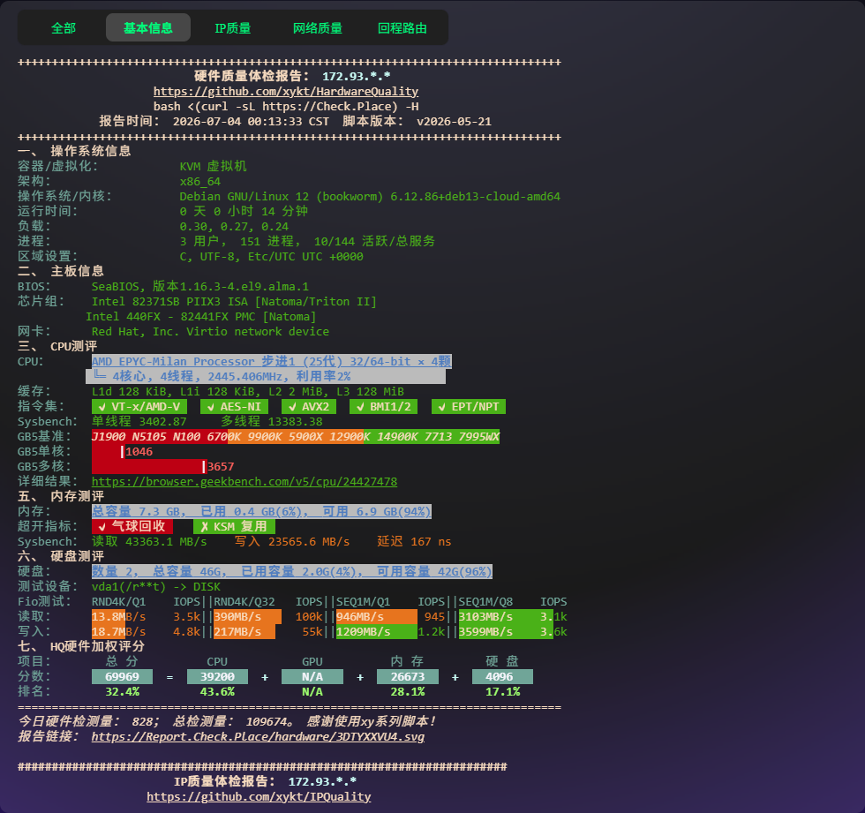Click the 3103MB/s SEQ1M/Q8 read value
The height and width of the screenshot is (813, 865).
tap(485, 617)
